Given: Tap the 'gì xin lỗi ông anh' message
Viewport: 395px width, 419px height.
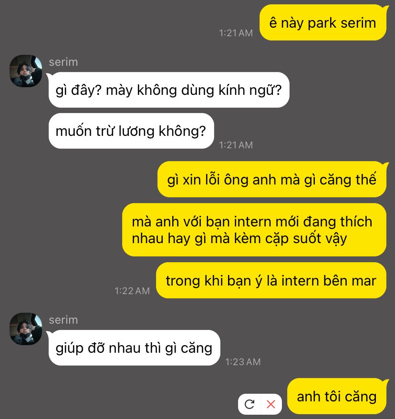Looking at the screenshot, I should click(x=272, y=179).
